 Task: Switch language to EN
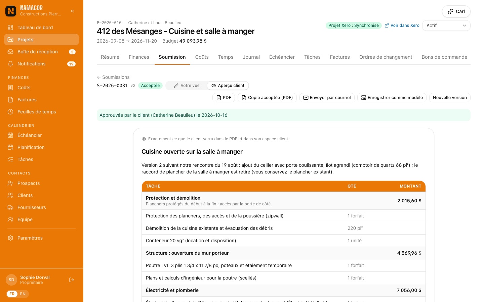(x=23, y=294)
